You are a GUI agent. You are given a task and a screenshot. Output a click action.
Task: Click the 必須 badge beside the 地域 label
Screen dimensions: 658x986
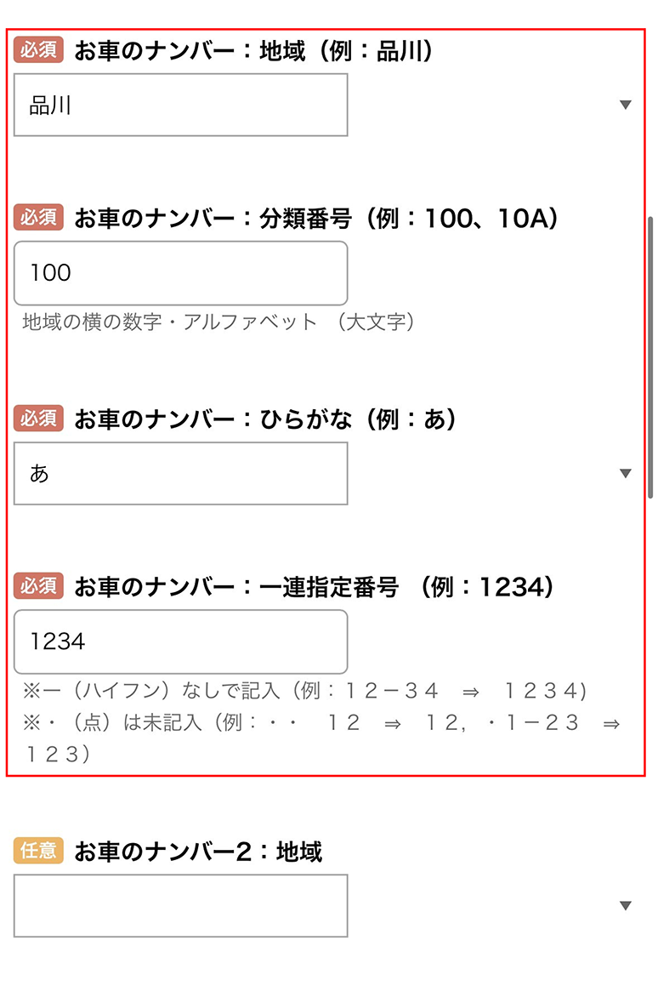point(38,50)
